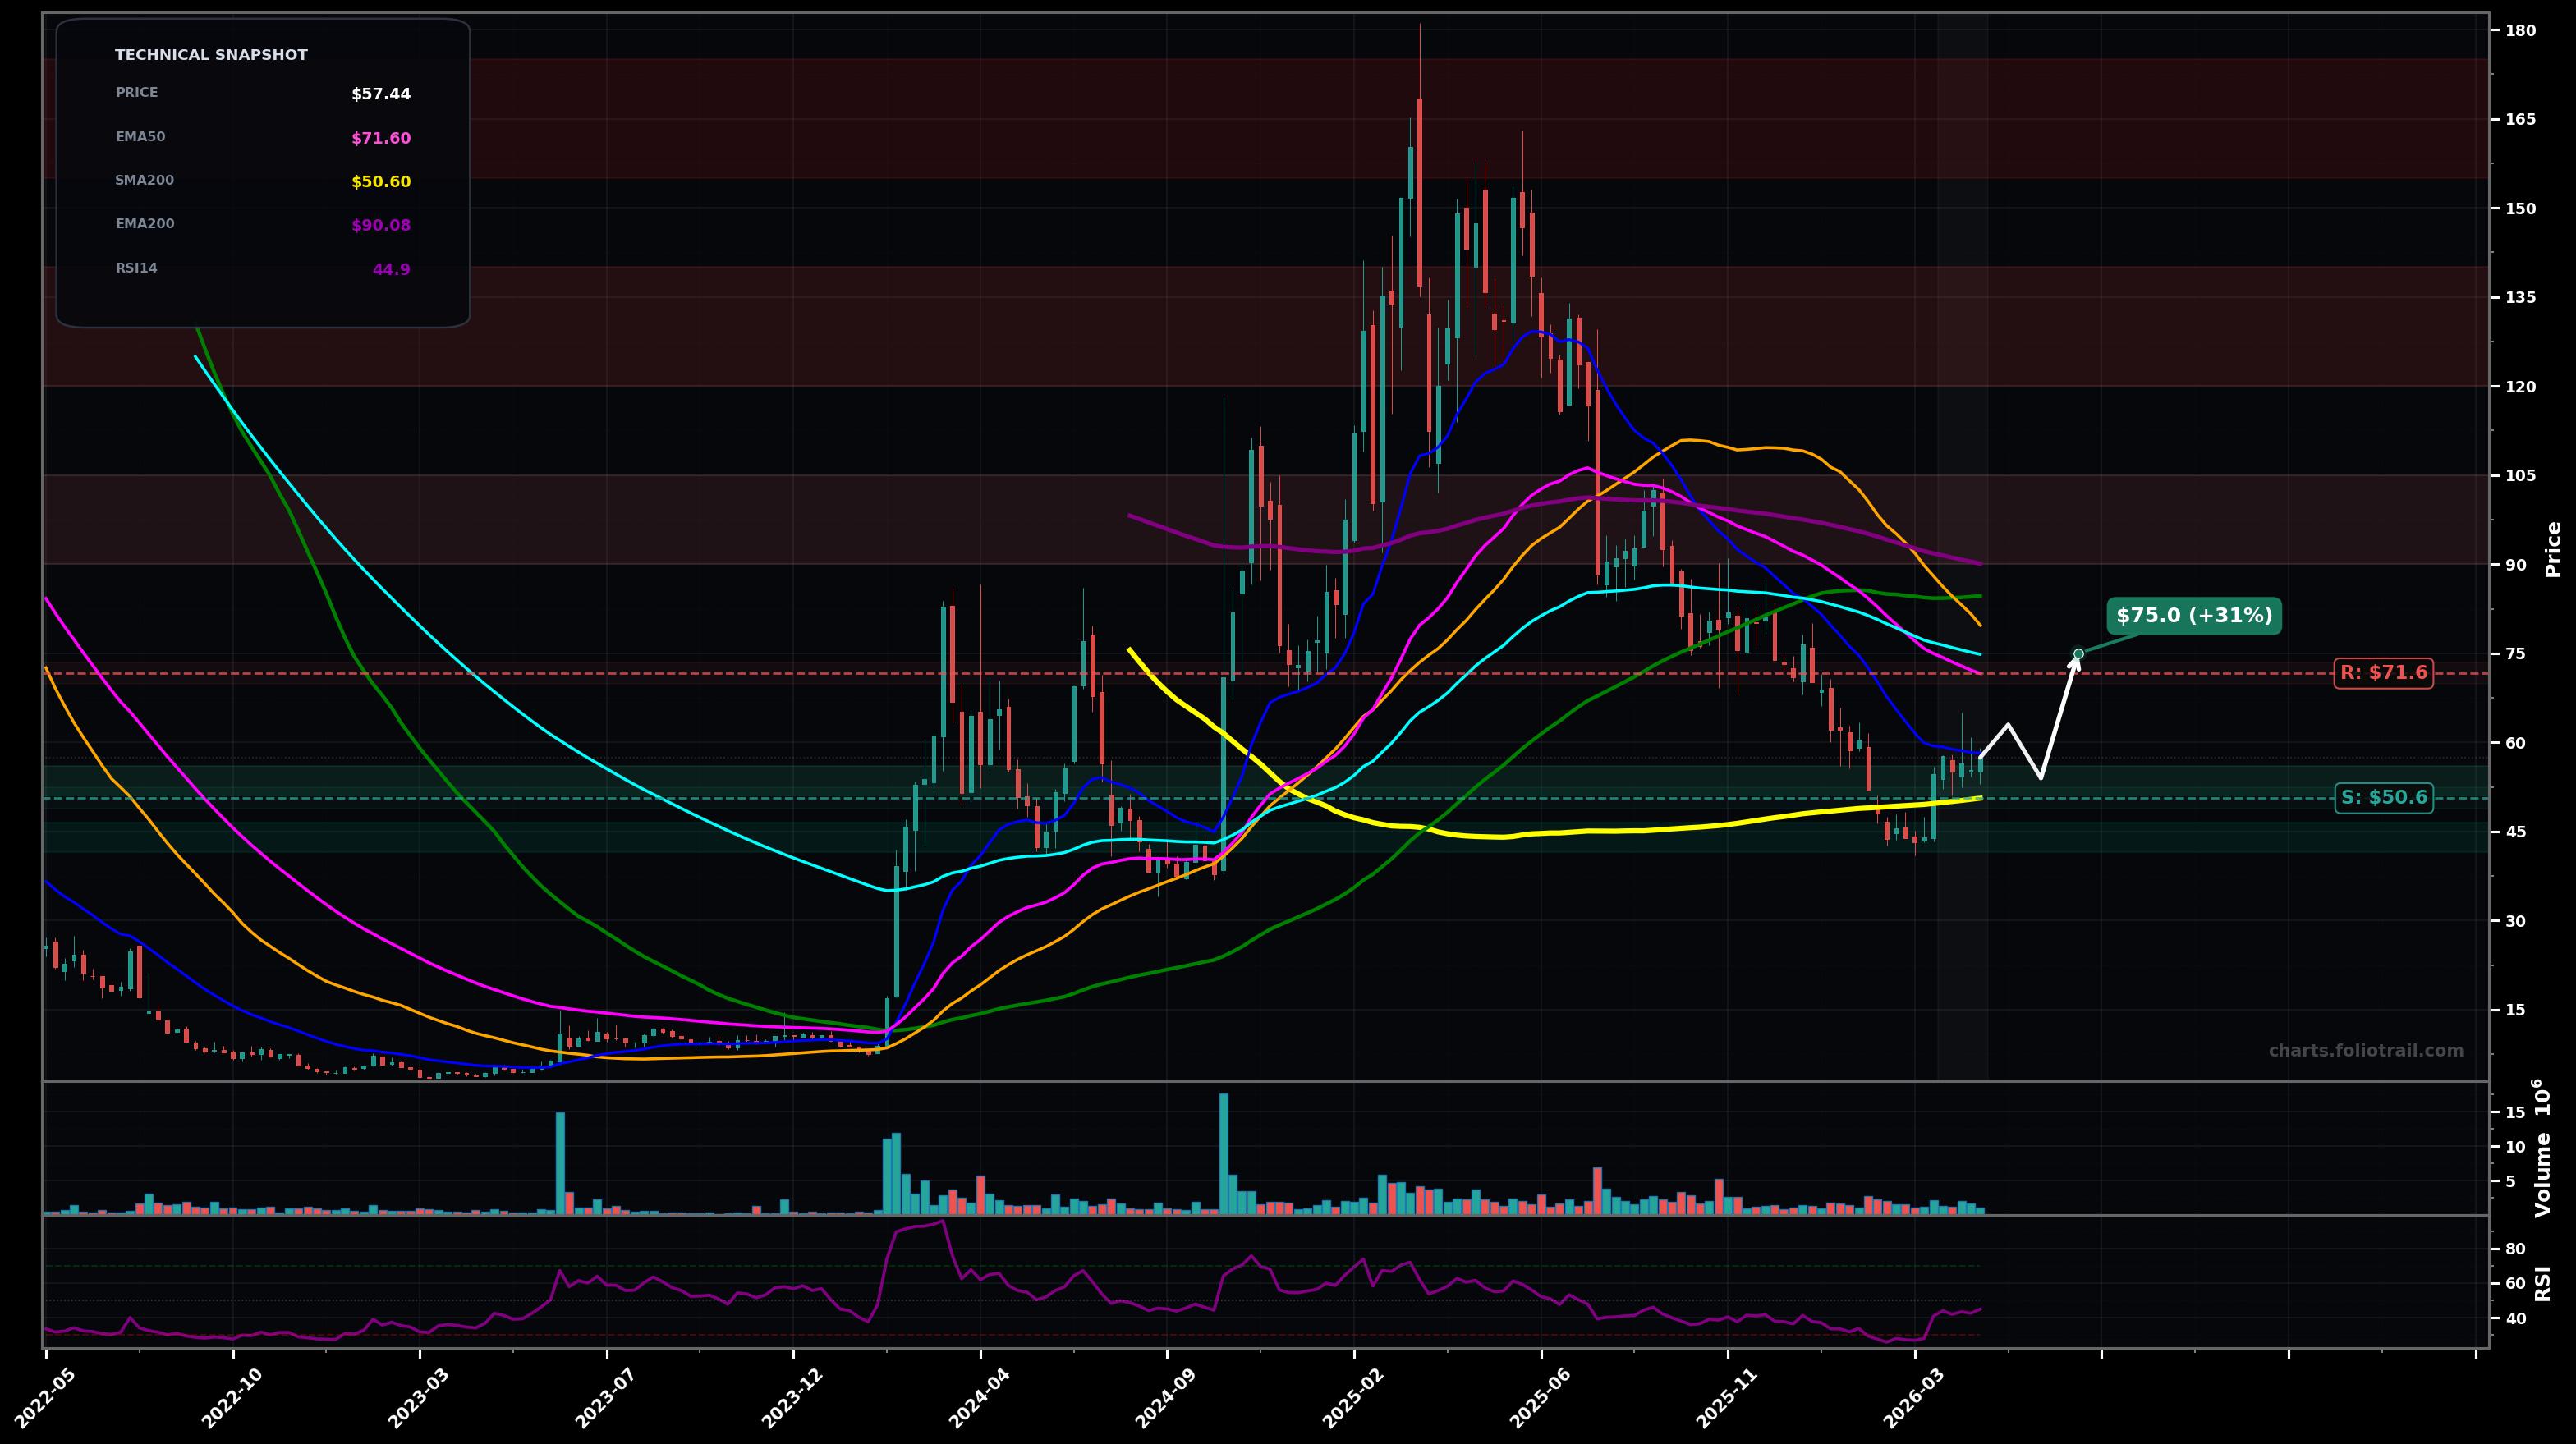This screenshot has width=2576, height=1444.
Task: Click the S: $50.6 support tag
Action: pyautogui.click(x=2383, y=798)
